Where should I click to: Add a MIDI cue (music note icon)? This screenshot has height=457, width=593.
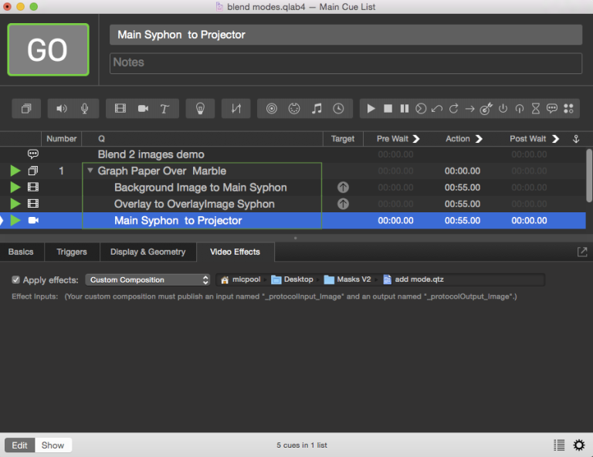(316, 109)
